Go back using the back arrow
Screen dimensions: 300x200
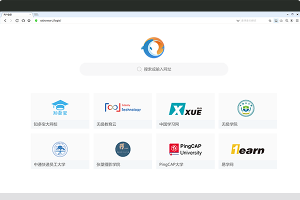(x=5, y=20)
